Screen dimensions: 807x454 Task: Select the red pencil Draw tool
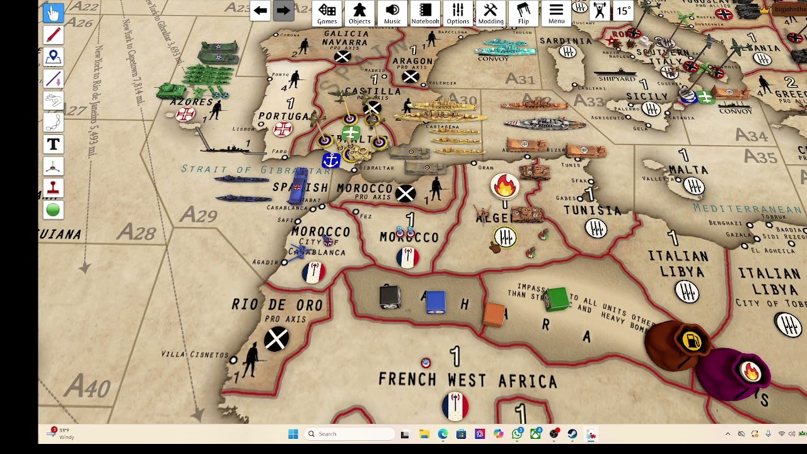pyautogui.click(x=53, y=35)
